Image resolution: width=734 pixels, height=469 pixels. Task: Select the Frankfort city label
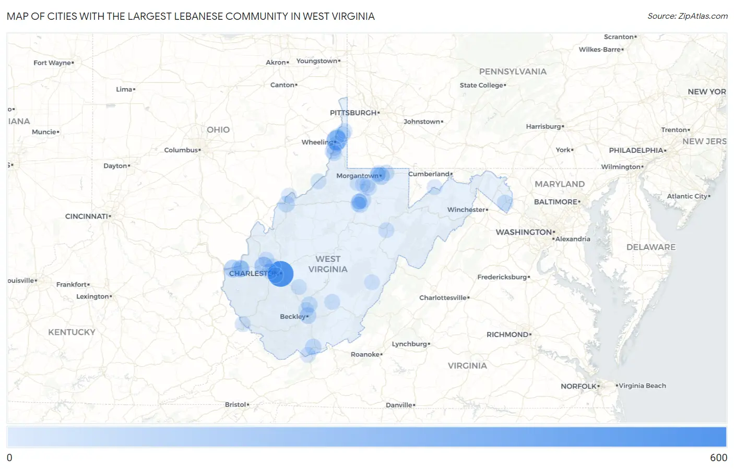[x=72, y=285]
